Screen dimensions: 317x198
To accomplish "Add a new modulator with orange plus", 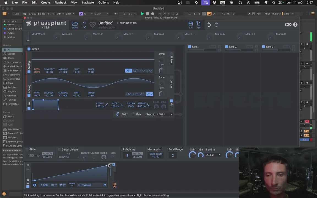I will (114, 184).
